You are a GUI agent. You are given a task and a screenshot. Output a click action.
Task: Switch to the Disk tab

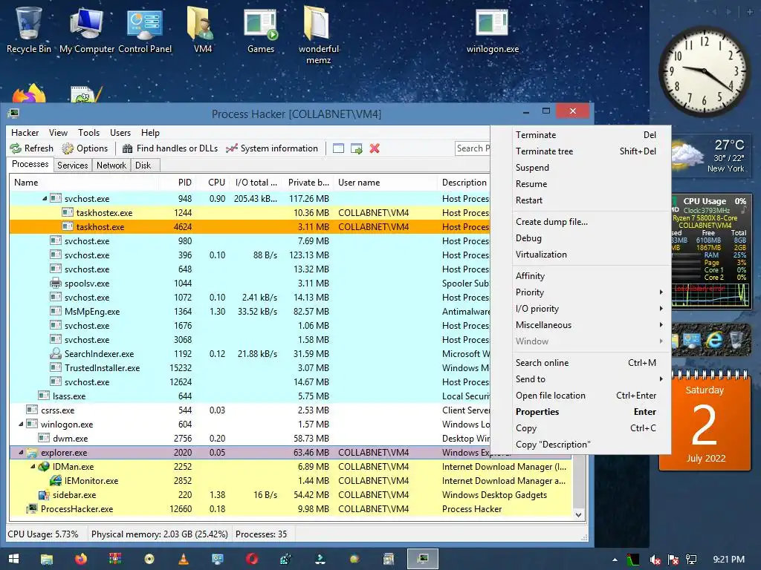[143, 166]
